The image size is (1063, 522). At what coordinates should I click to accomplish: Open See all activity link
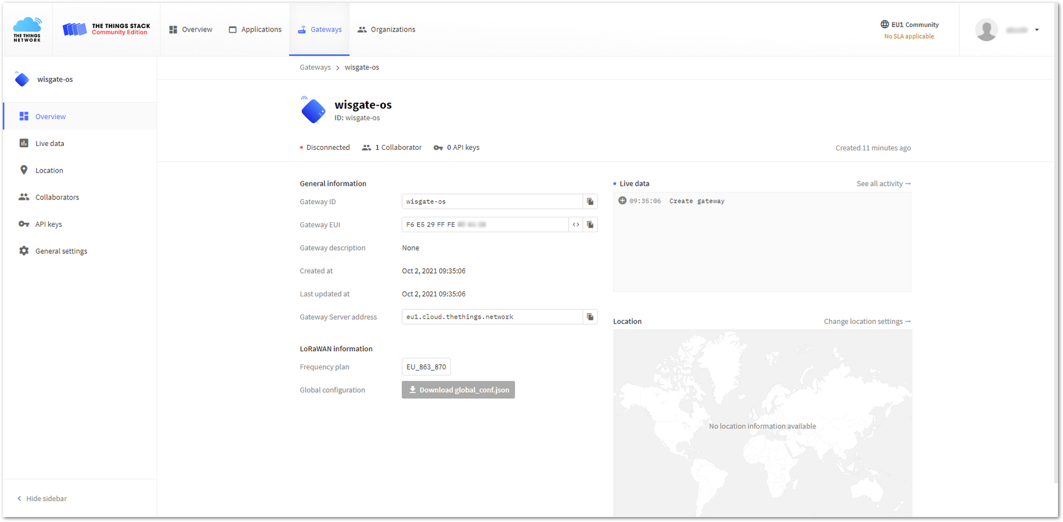[x=883, y=184]
